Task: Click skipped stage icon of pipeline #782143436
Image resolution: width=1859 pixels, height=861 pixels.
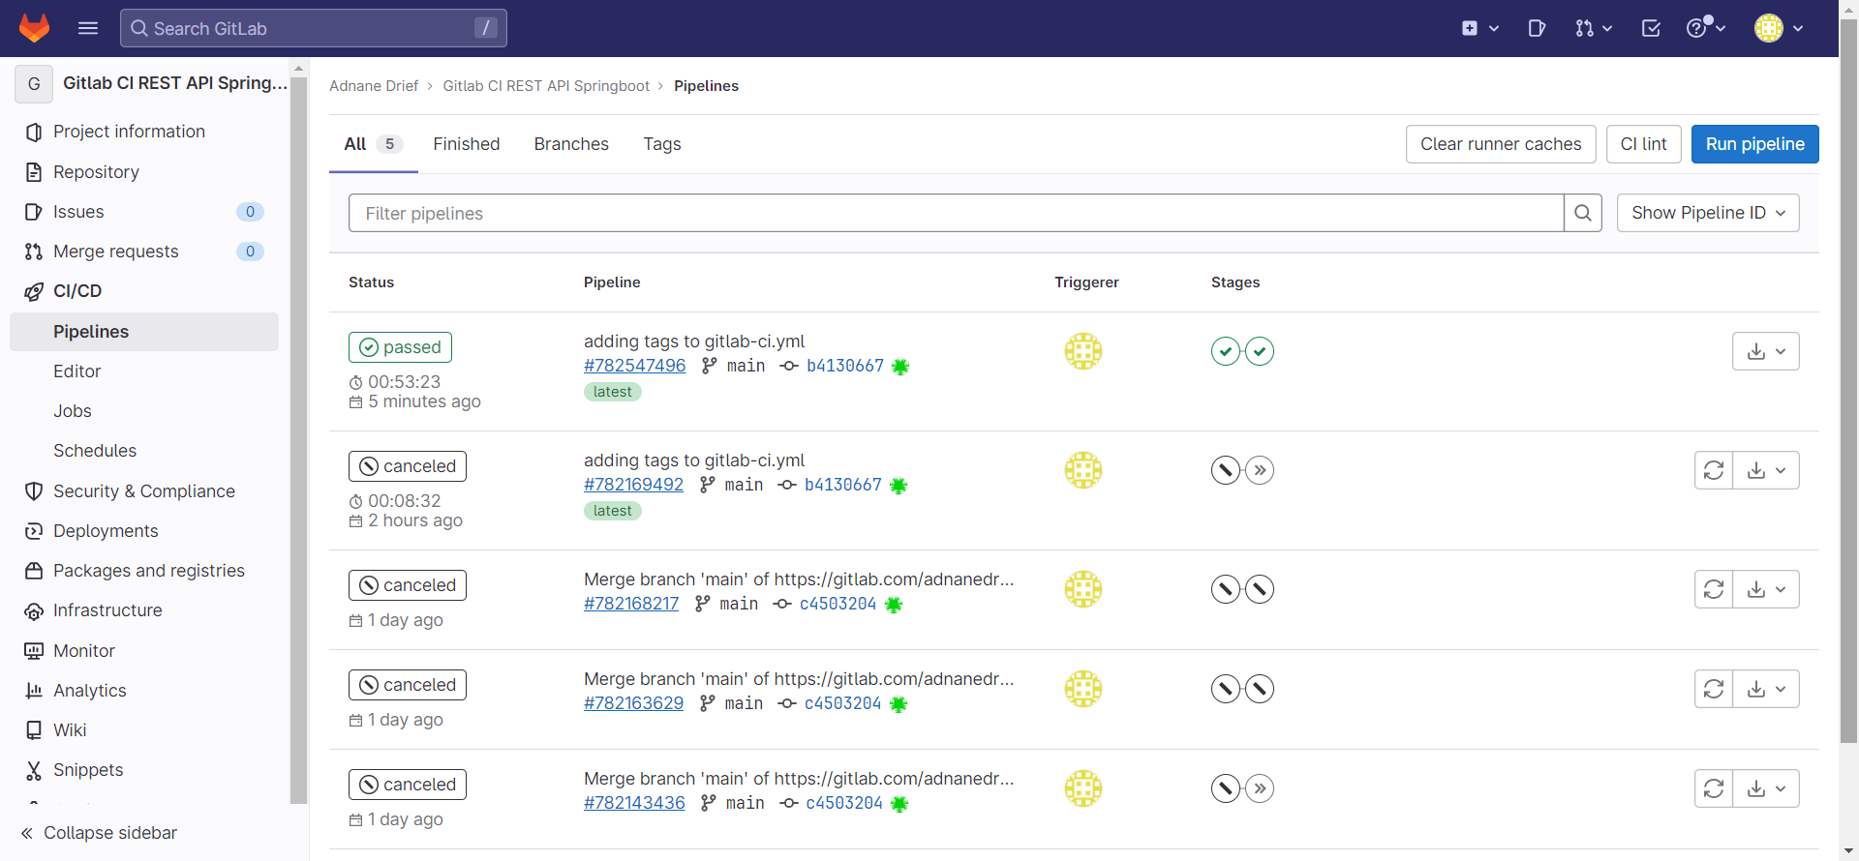Action: pos(1260,788)
